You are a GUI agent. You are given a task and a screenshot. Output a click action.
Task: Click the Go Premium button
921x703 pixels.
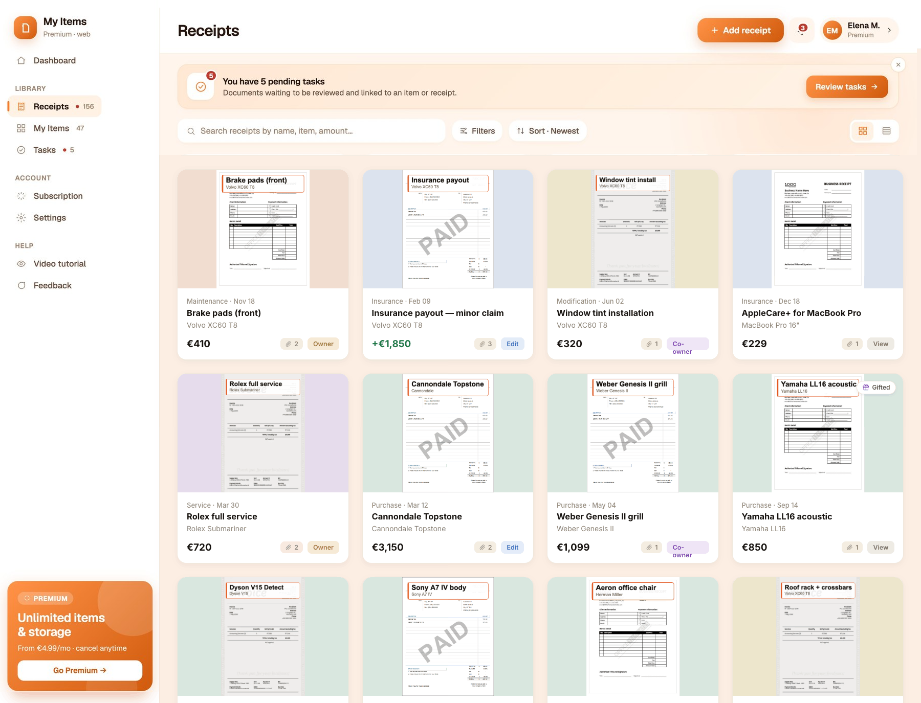tap(80, 670)
